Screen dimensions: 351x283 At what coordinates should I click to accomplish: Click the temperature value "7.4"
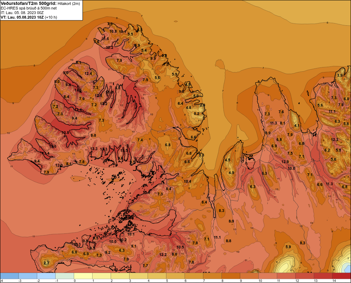click(140, 140)
